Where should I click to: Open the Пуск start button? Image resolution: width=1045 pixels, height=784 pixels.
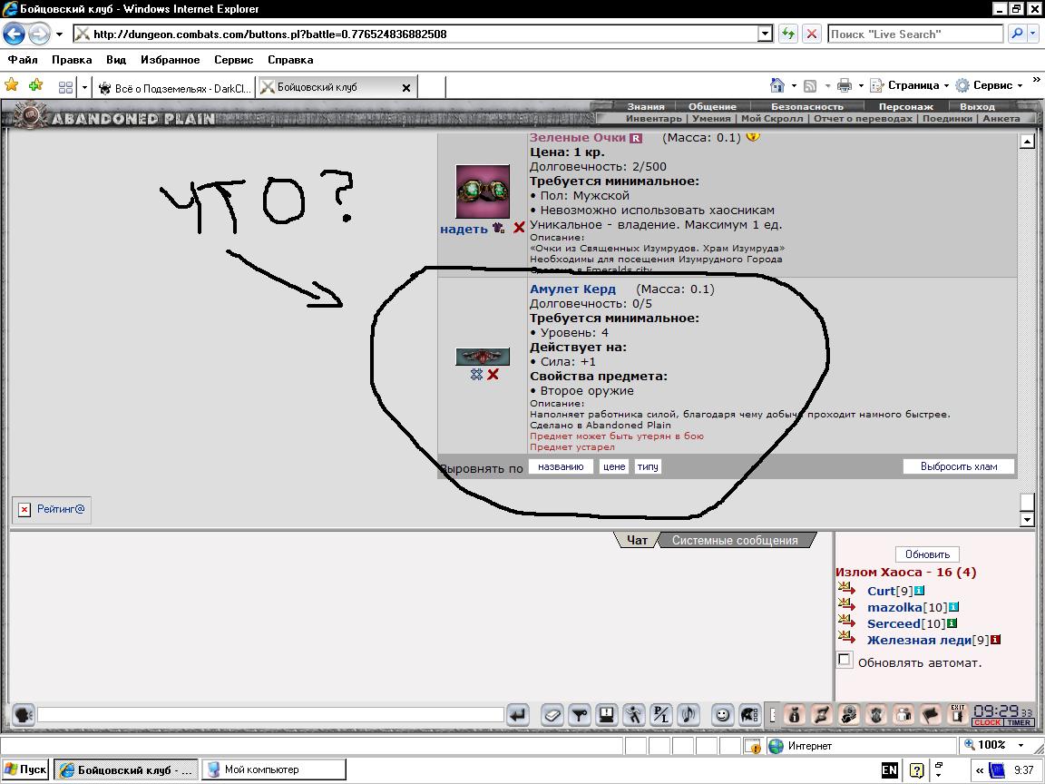pos(25,769)
